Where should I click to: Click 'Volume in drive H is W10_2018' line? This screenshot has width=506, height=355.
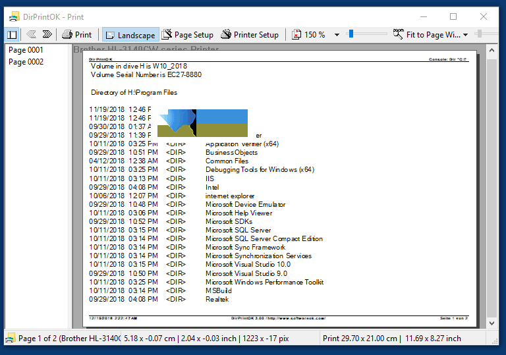coord(139,66)
